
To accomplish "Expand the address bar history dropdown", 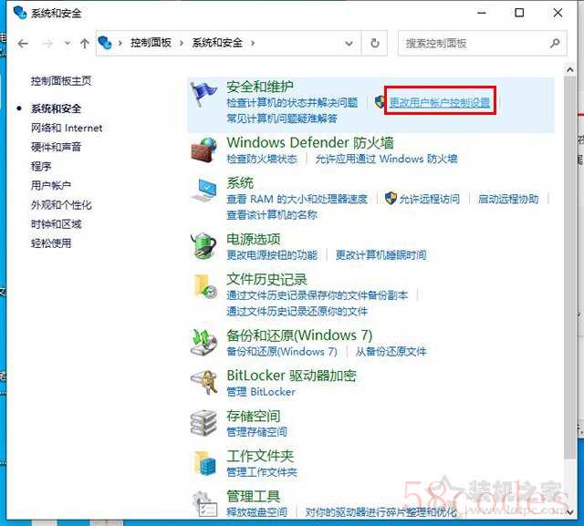I will (x=349, y=44).
